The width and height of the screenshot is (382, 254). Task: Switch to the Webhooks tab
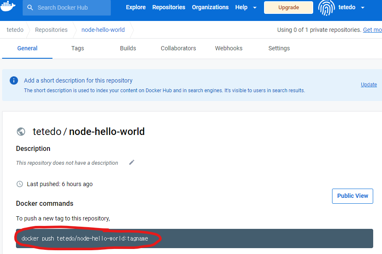pos(229,48)
